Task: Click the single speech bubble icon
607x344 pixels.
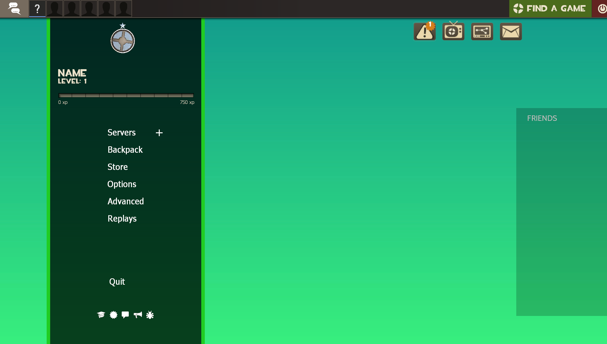Action: click(x=125, y=315)
